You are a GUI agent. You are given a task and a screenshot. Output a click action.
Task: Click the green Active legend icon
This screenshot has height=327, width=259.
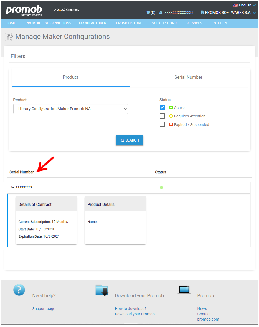(171, 108)
